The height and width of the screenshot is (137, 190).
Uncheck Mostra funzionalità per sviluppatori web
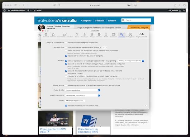coord(66,106)
